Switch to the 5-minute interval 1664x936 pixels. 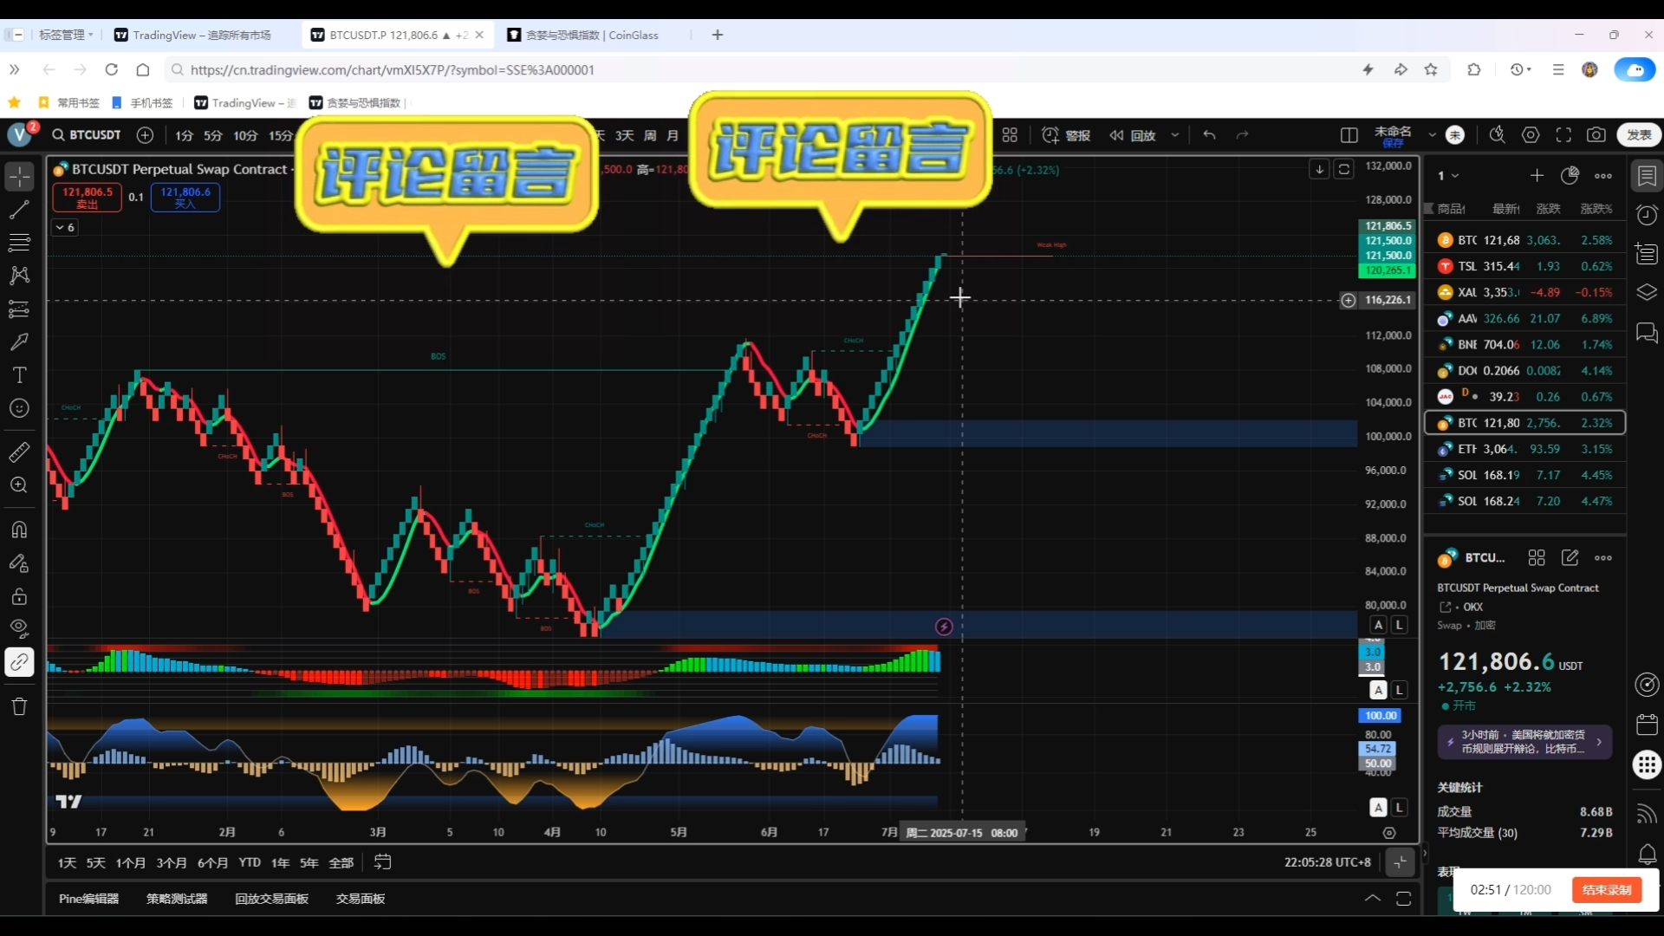[x=213, y=135]
